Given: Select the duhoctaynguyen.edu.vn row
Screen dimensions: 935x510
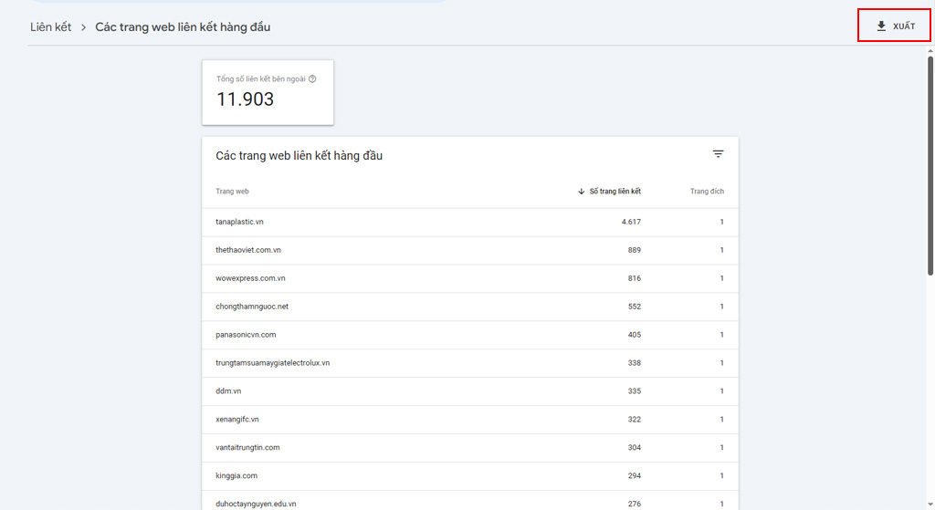Looking at the screenshot, I should tap(470, 501).
